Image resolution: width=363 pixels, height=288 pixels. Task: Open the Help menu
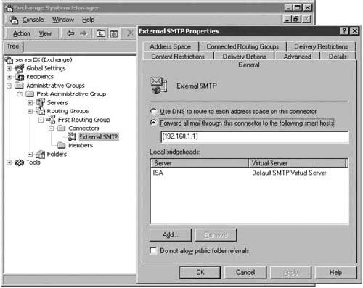point(89,20)
